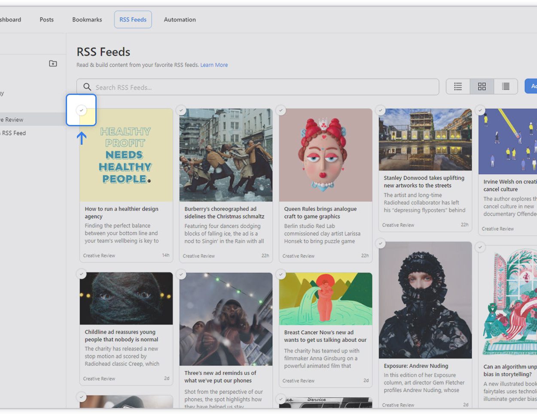Open the clay face Queen Rules thumbnail
The height and width of the screenshot is (414, 537).
326,155
